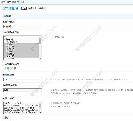
Task: Click the textarea scrollbar up arrow
Action: tap(40, 103)
